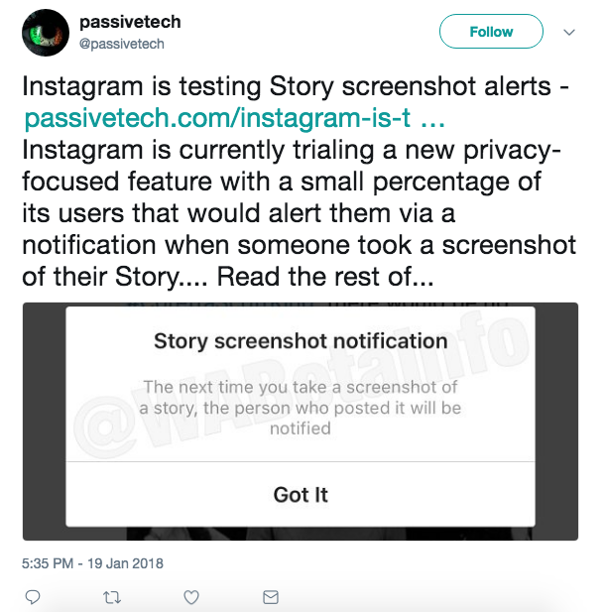Viewport: 606px width, 612px height.
Task: Select the Story screenshot notification heading
Action: [301, 341]
